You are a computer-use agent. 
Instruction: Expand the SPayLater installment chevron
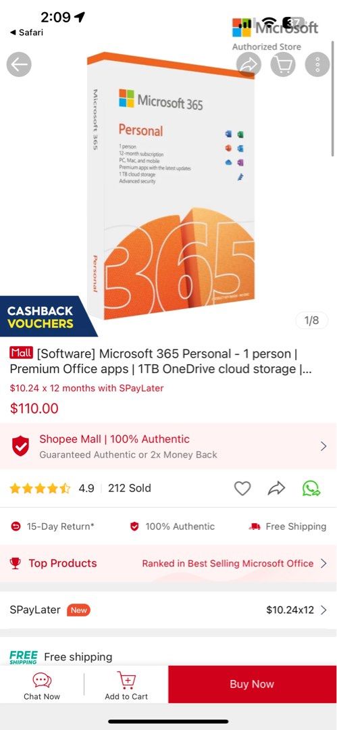click(324, 610)
